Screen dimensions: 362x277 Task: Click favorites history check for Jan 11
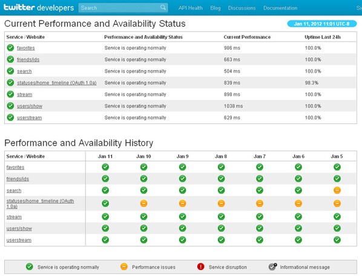(x=105, y=167)
